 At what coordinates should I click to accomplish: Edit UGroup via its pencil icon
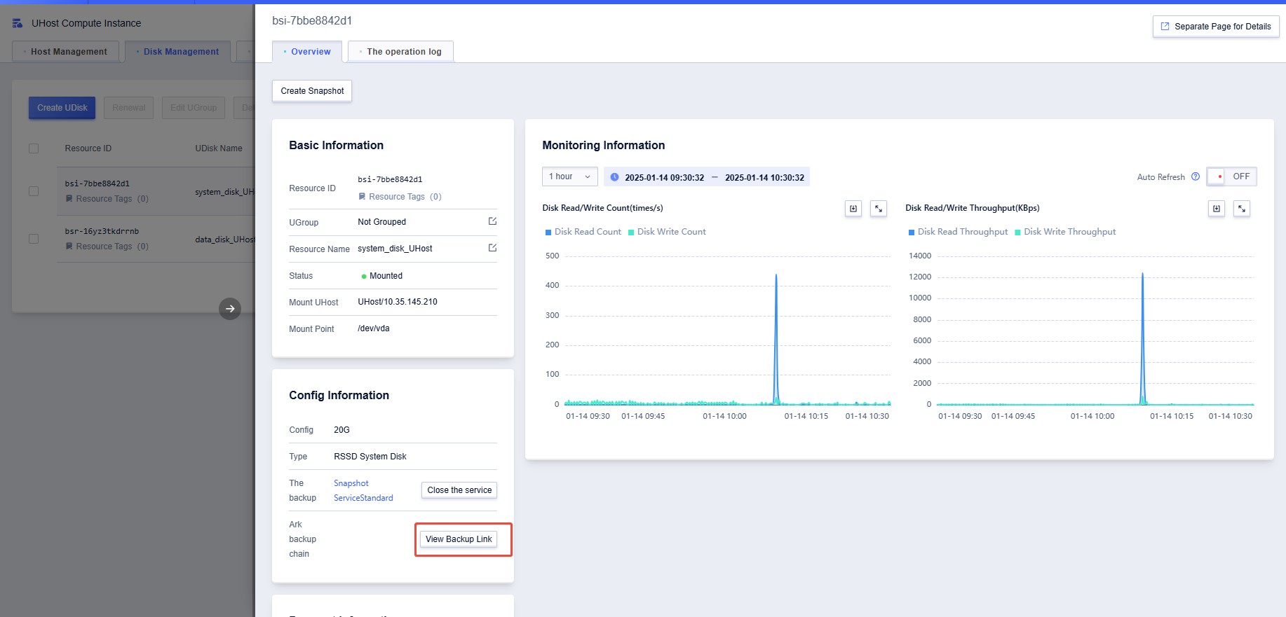point(492,221)
